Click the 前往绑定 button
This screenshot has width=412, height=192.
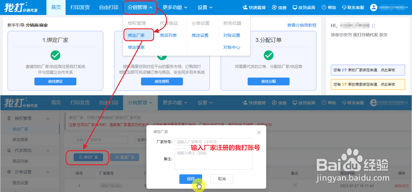click(x=55, y=81)
